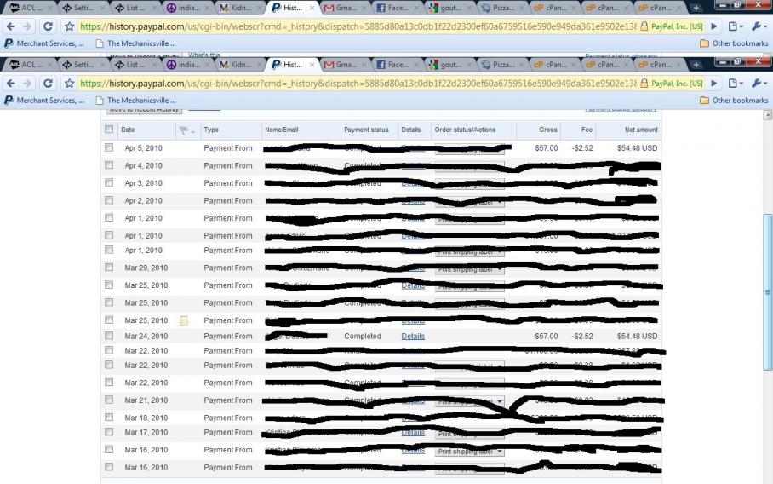Switch to gout tab in upper window
This screenshot has height=484, width=773.
tap(448, 8)
